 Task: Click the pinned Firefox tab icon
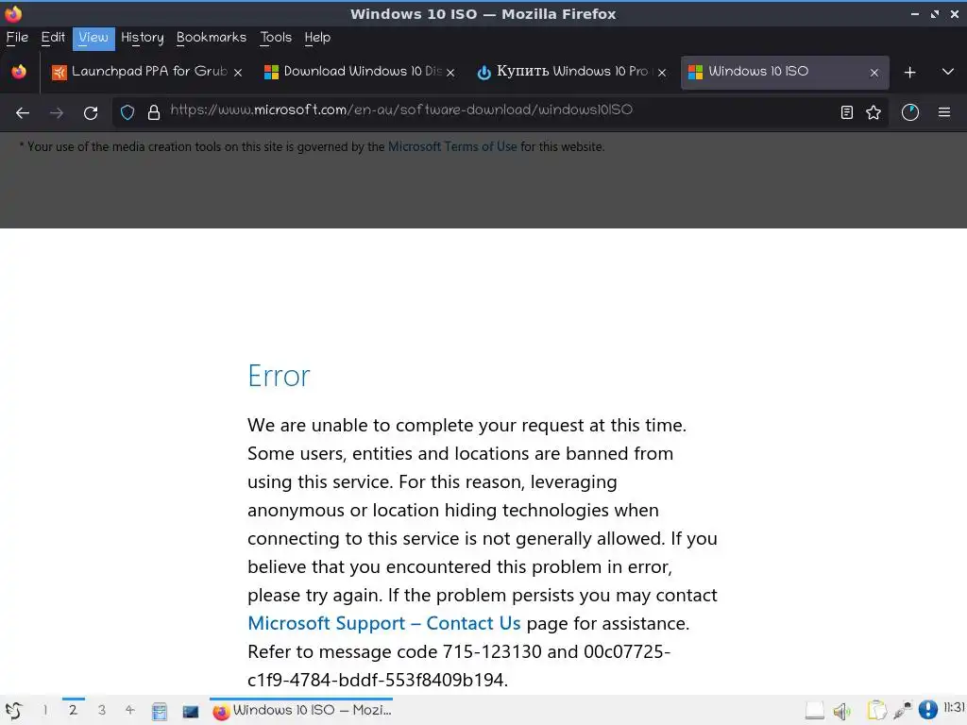click(19, 72)
